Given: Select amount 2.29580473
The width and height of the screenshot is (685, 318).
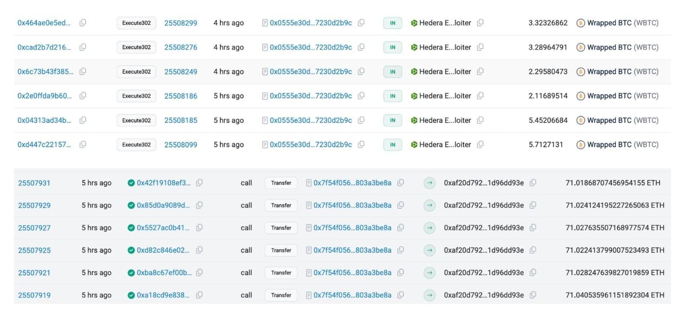Looking at the screenshot, I should click(x=548, y=71).
